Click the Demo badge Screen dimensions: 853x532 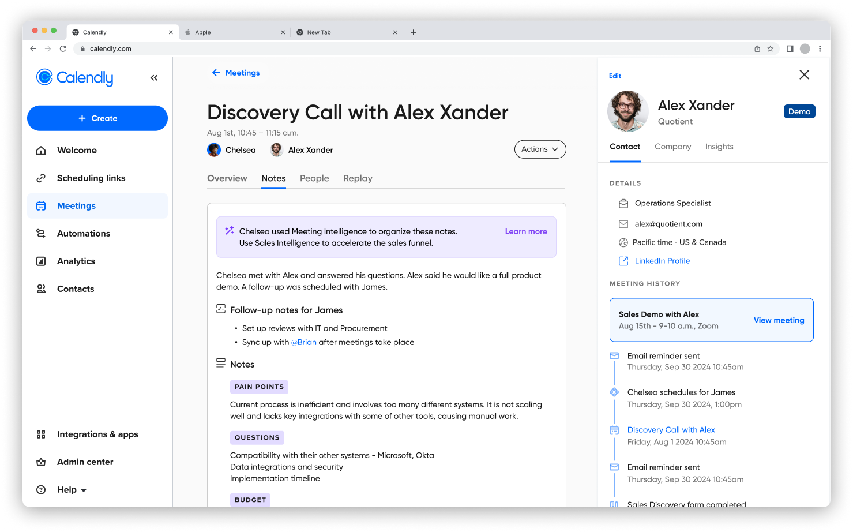coord(799,111)
